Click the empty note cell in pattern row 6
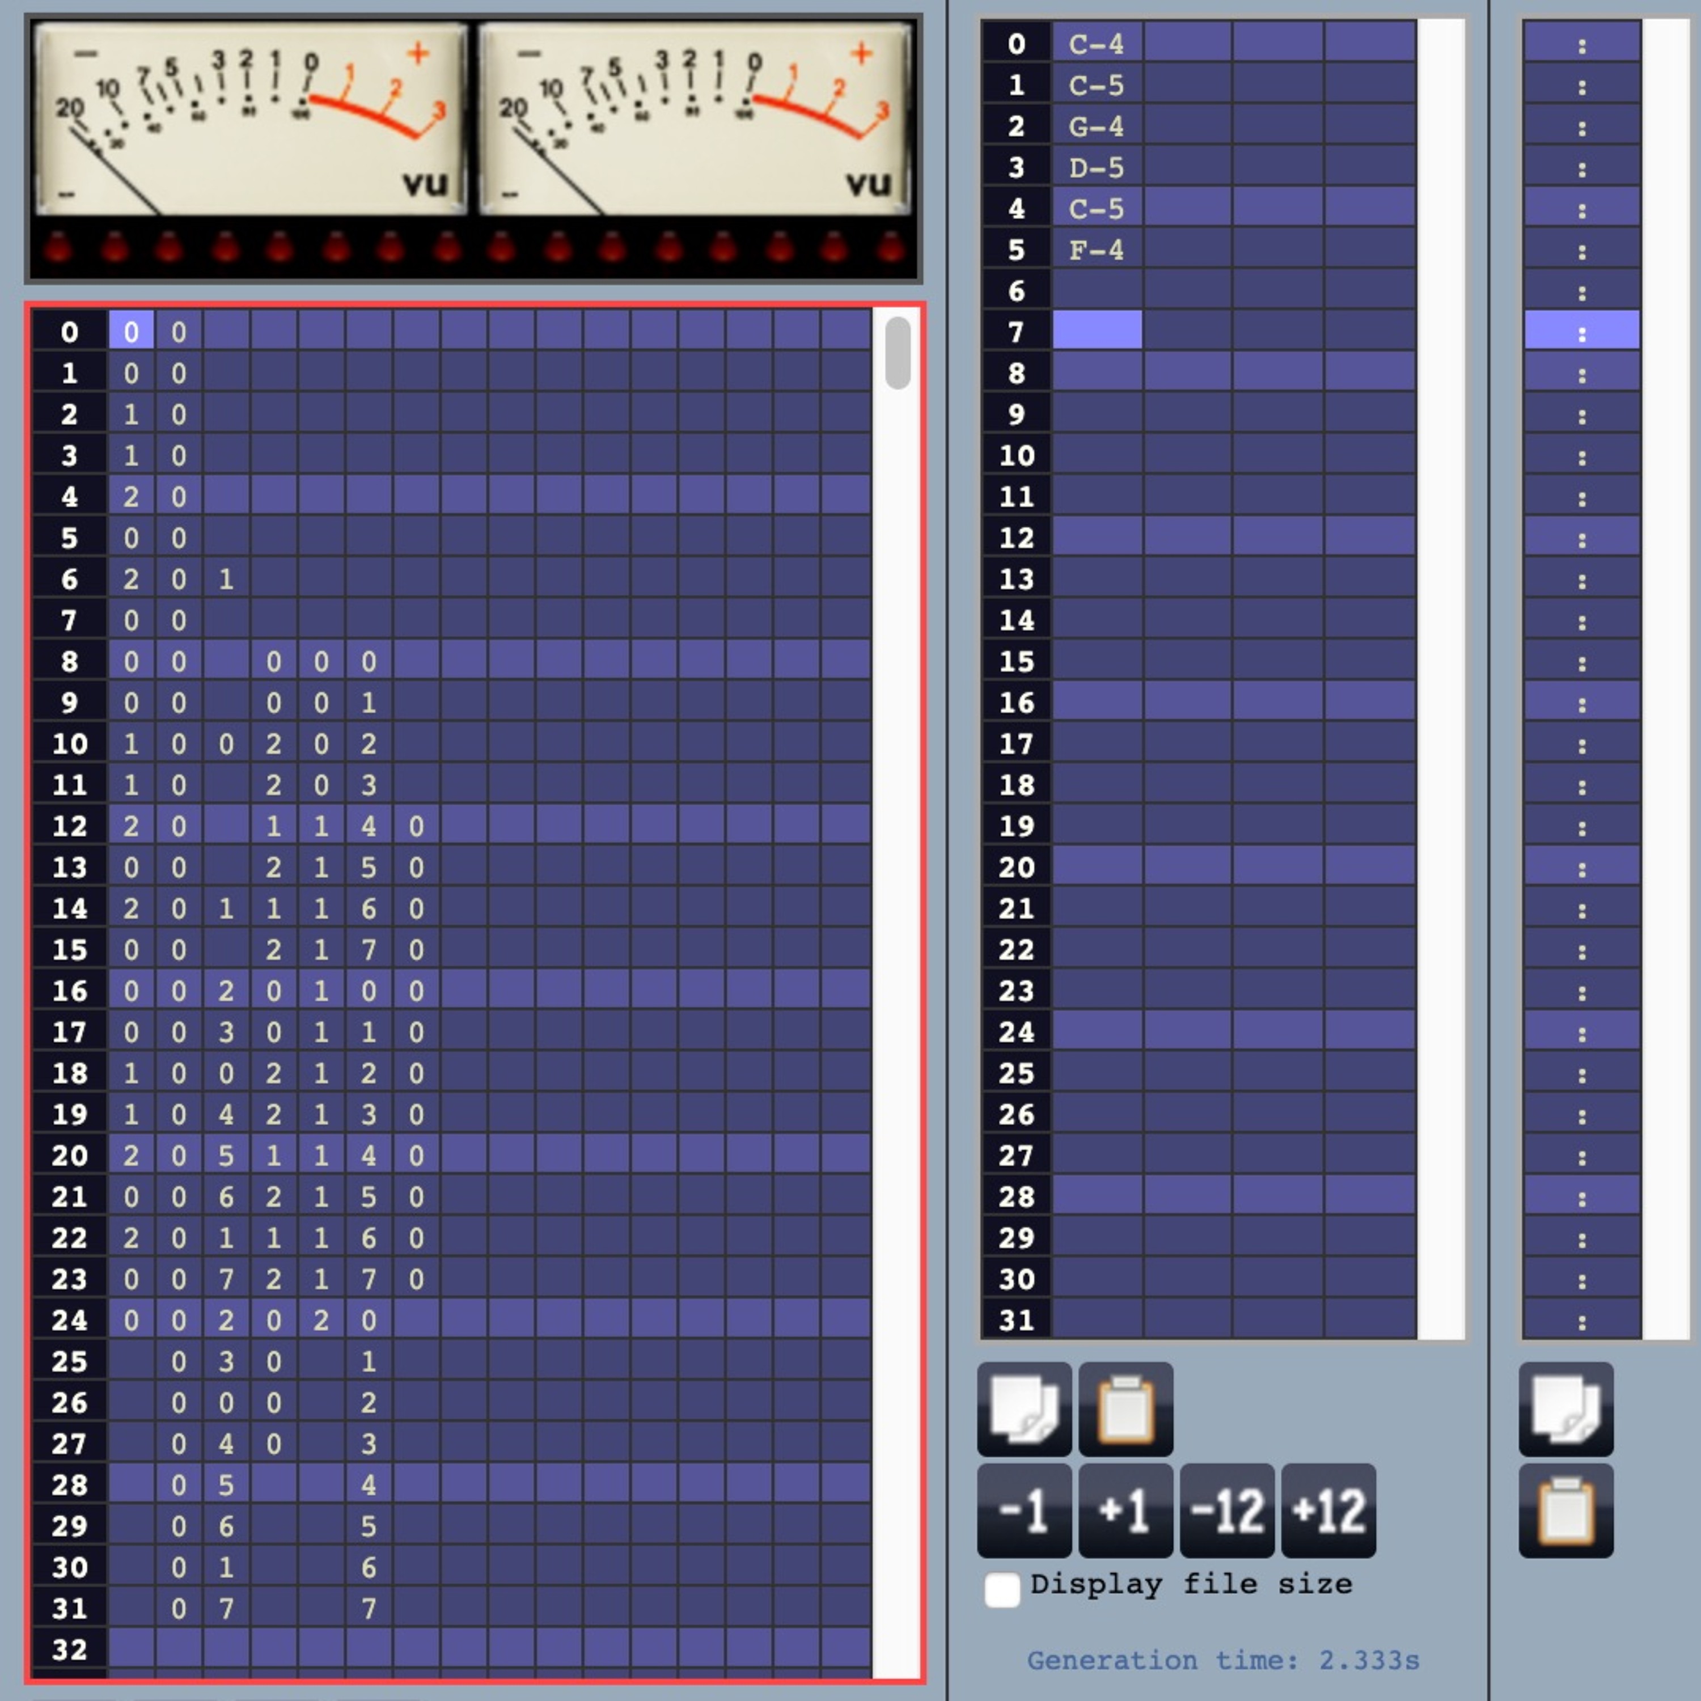 pos(1097,290)
